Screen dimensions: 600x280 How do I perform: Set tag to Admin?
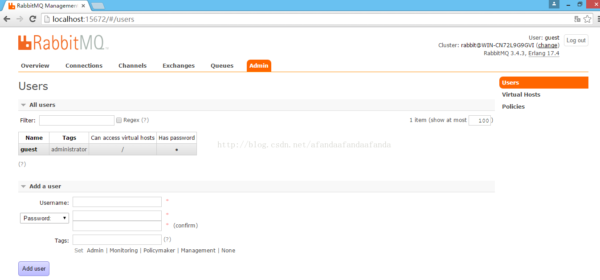95,251
